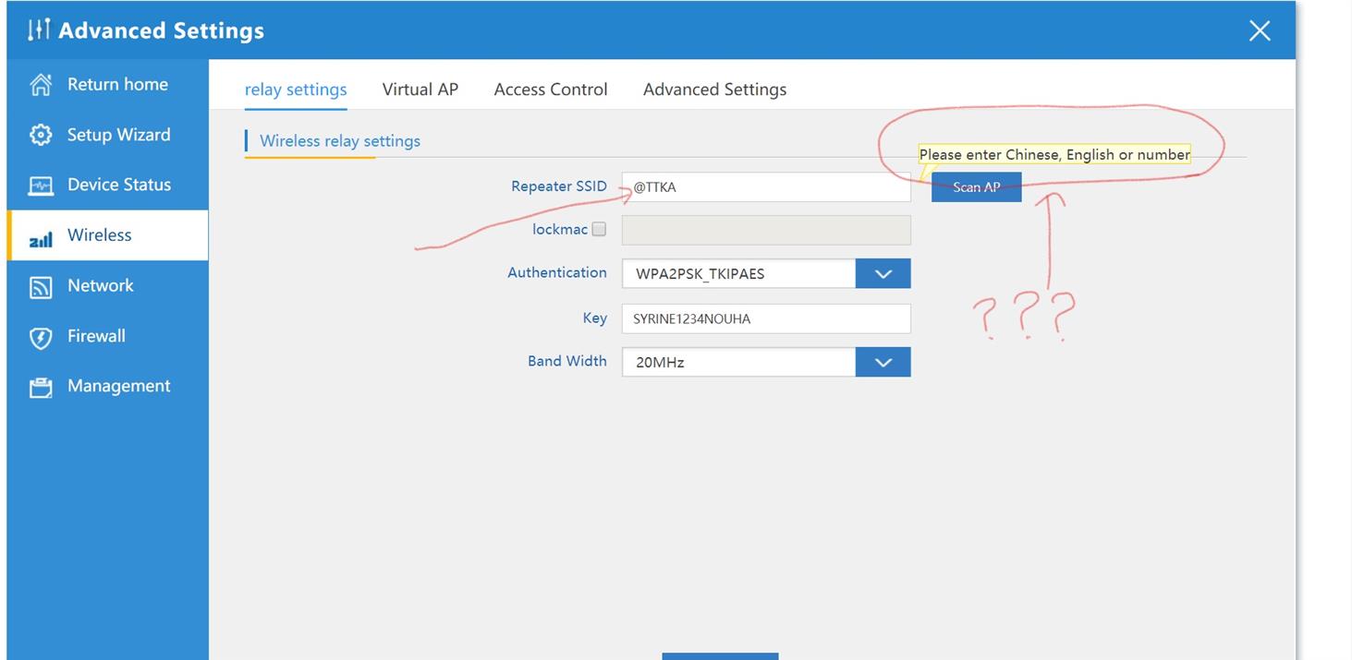Close the Advanced Settings dialog

1259,30
